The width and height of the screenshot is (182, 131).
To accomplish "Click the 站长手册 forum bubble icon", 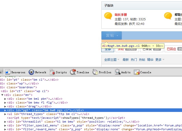I will 108,16.
